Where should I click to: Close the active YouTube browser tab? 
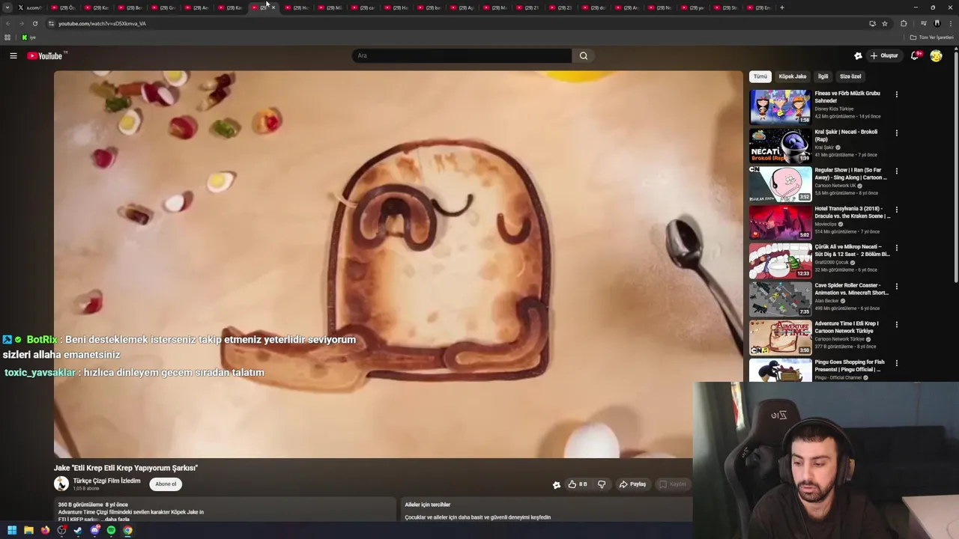[273, 7]
